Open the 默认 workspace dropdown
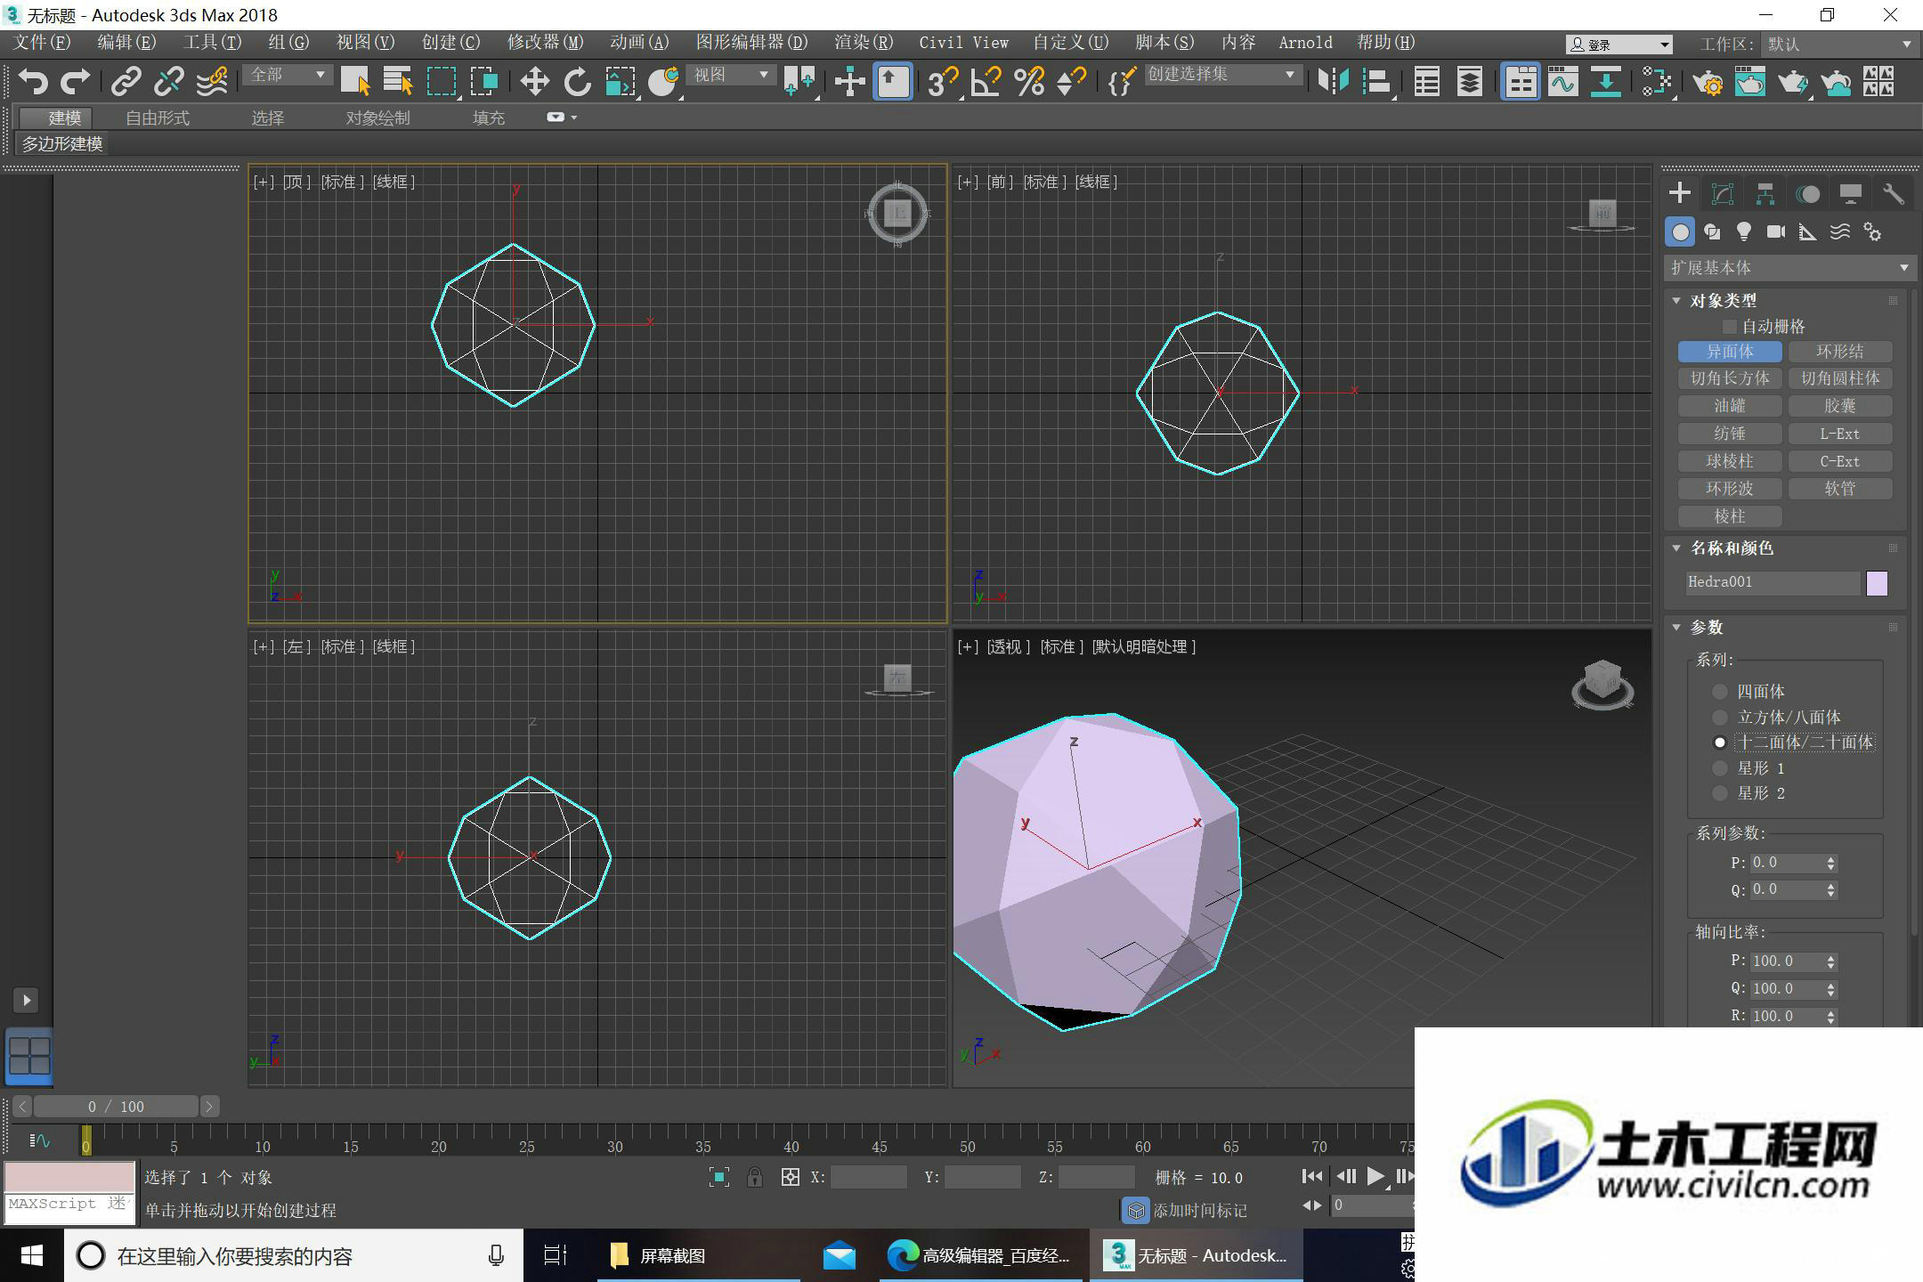 [x=1838, y=44]
